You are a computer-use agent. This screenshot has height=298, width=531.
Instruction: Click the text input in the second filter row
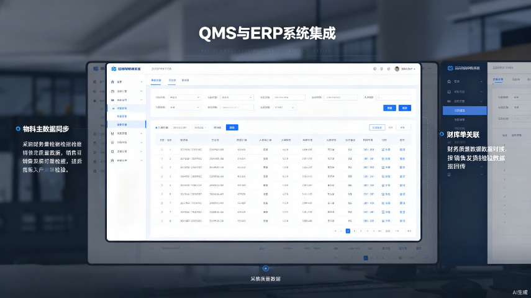pos(237,107)
